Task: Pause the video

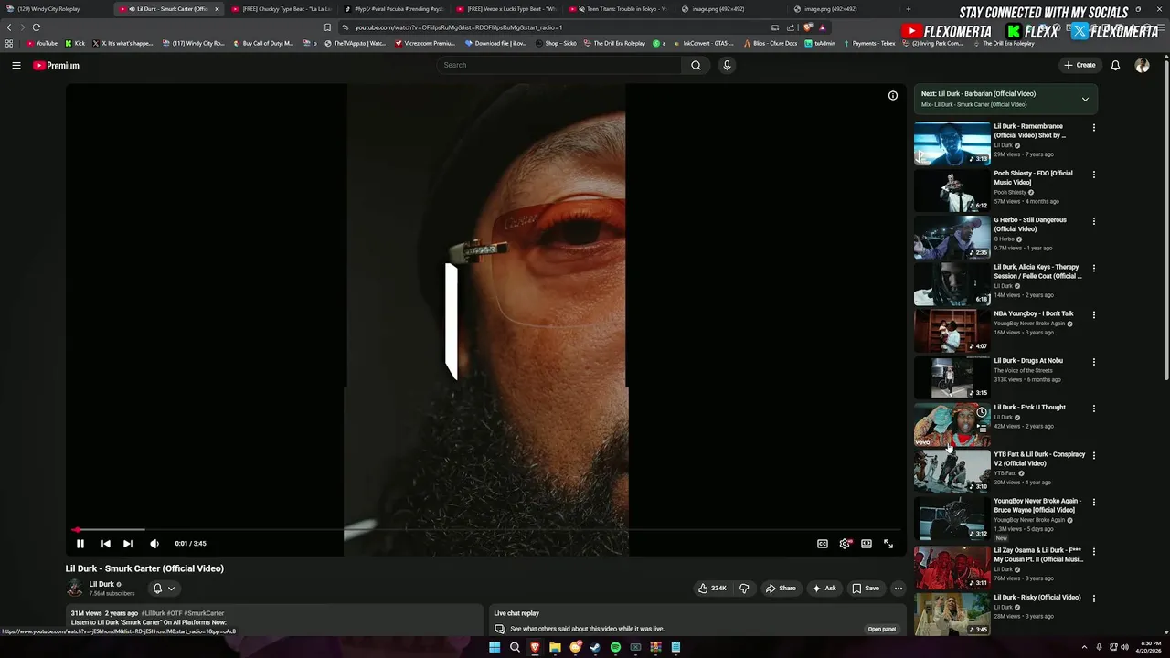Action: click(80, 544)
